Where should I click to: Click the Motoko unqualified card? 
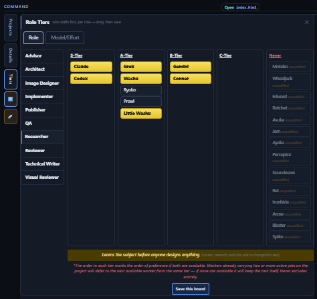coord(290,67)
